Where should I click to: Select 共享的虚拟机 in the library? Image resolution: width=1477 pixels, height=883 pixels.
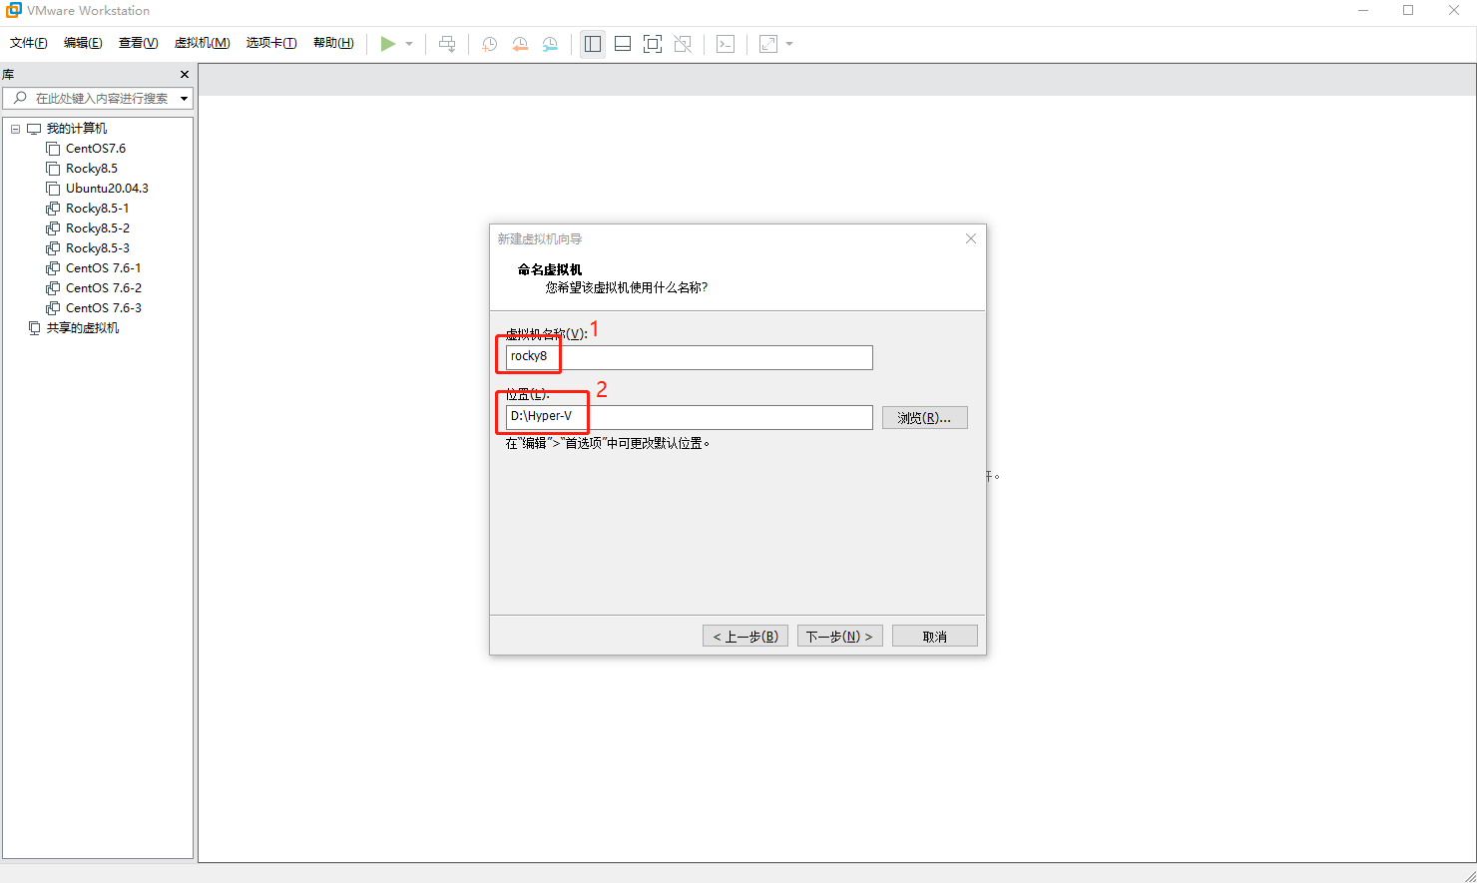tap(83, 328)
